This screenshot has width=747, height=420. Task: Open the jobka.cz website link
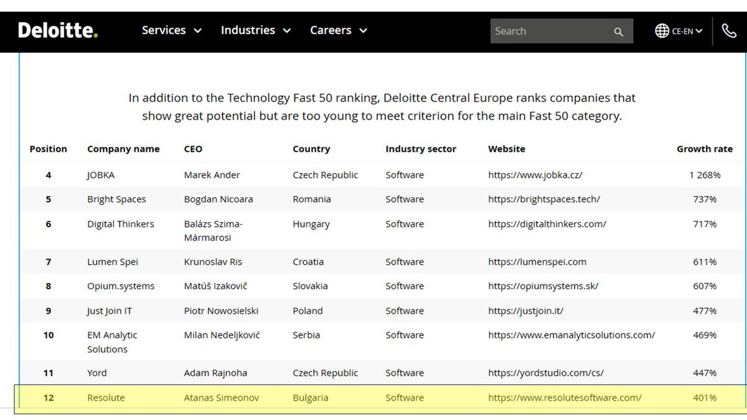coord(535,175)
